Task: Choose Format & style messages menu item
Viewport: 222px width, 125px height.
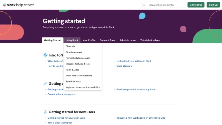Action: tap(83, 58)
